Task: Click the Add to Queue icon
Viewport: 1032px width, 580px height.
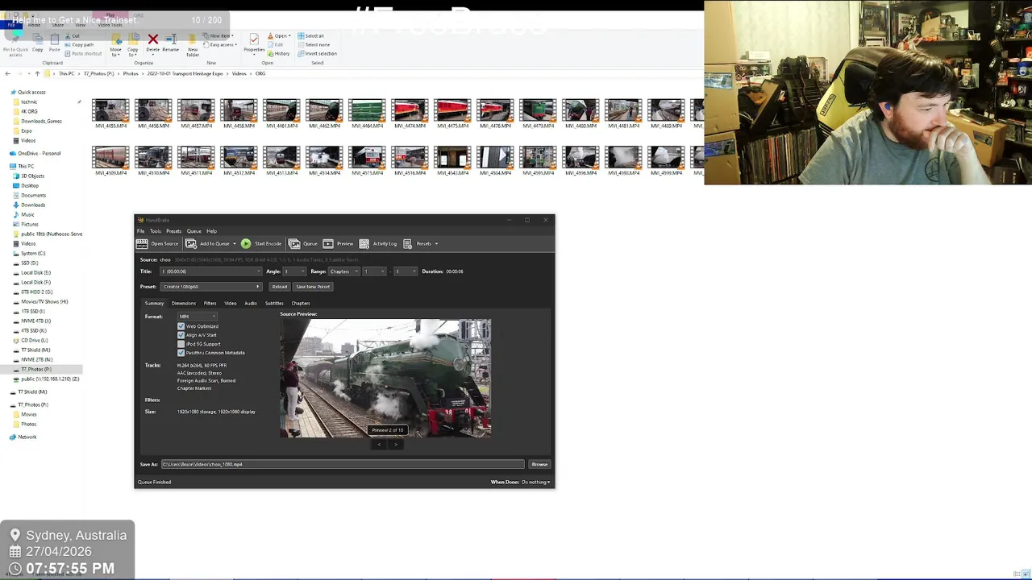Action: point(191,243)
